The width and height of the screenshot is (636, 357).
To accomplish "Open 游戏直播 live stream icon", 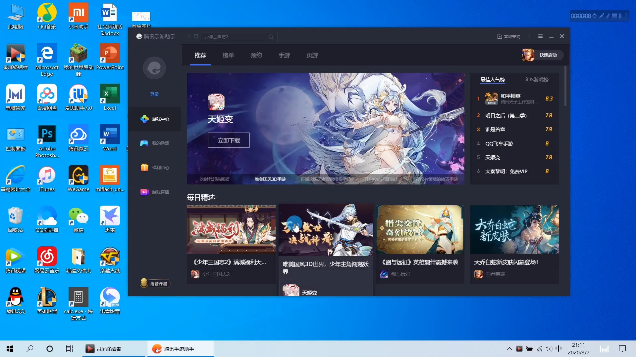I will 144,192.
